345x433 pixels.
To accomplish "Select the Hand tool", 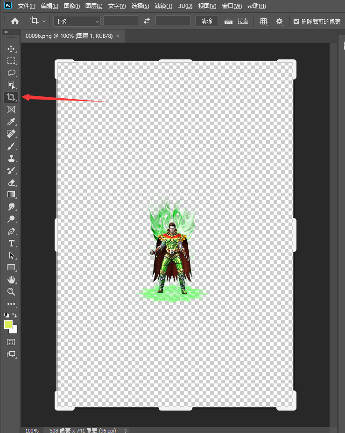I will 11,280.
